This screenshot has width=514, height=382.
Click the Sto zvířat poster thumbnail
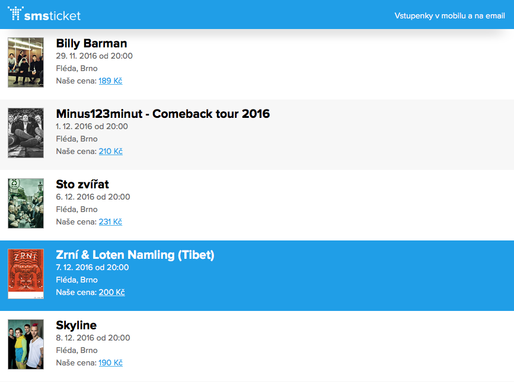coord(25,203)
